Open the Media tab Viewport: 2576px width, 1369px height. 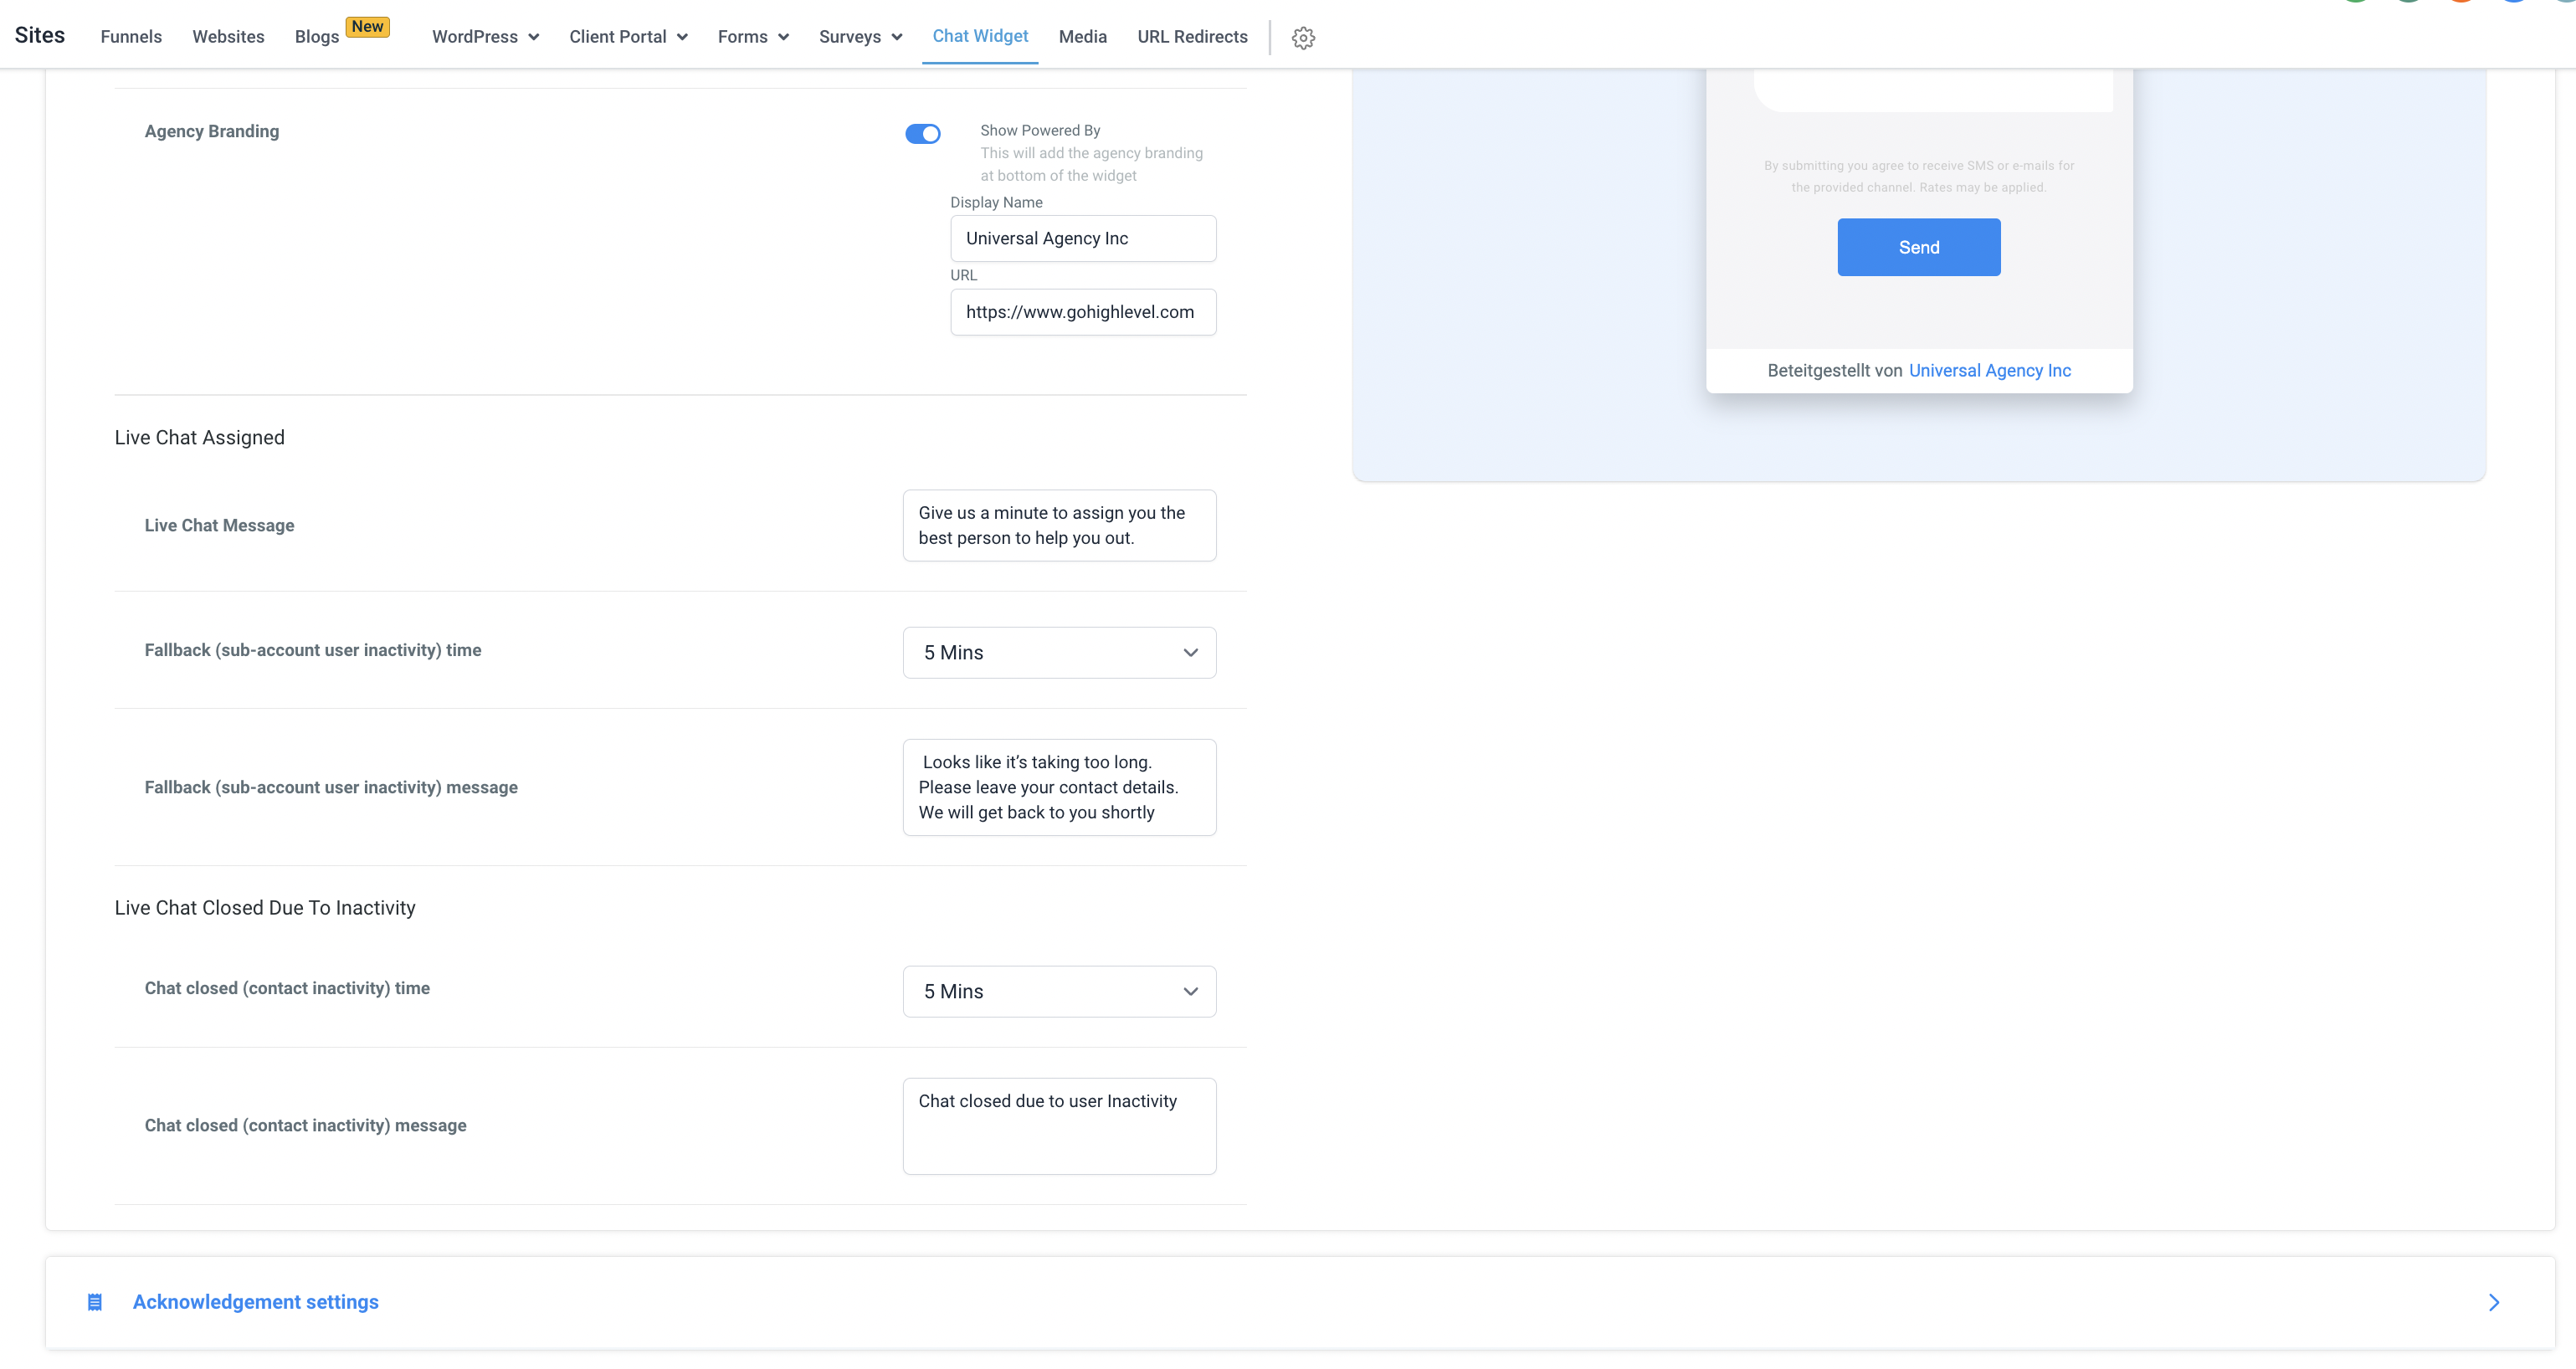pos(1082,37)
